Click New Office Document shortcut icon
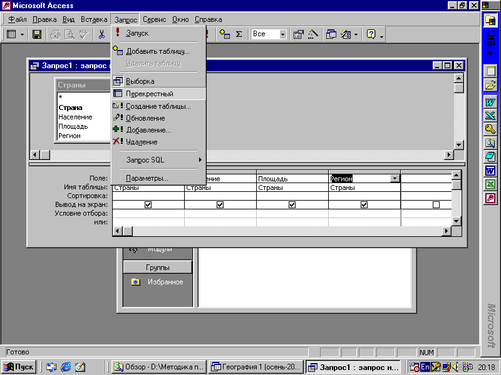This screenshot has width=501, height=375. pos(490,71)
